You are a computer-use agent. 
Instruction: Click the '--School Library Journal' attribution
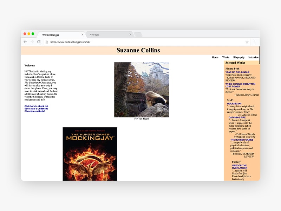click(247, 95)
